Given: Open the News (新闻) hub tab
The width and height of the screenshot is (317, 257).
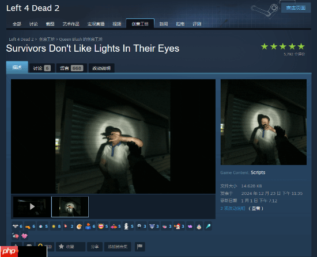Looking at the screenshot, I should click(163, 24).
